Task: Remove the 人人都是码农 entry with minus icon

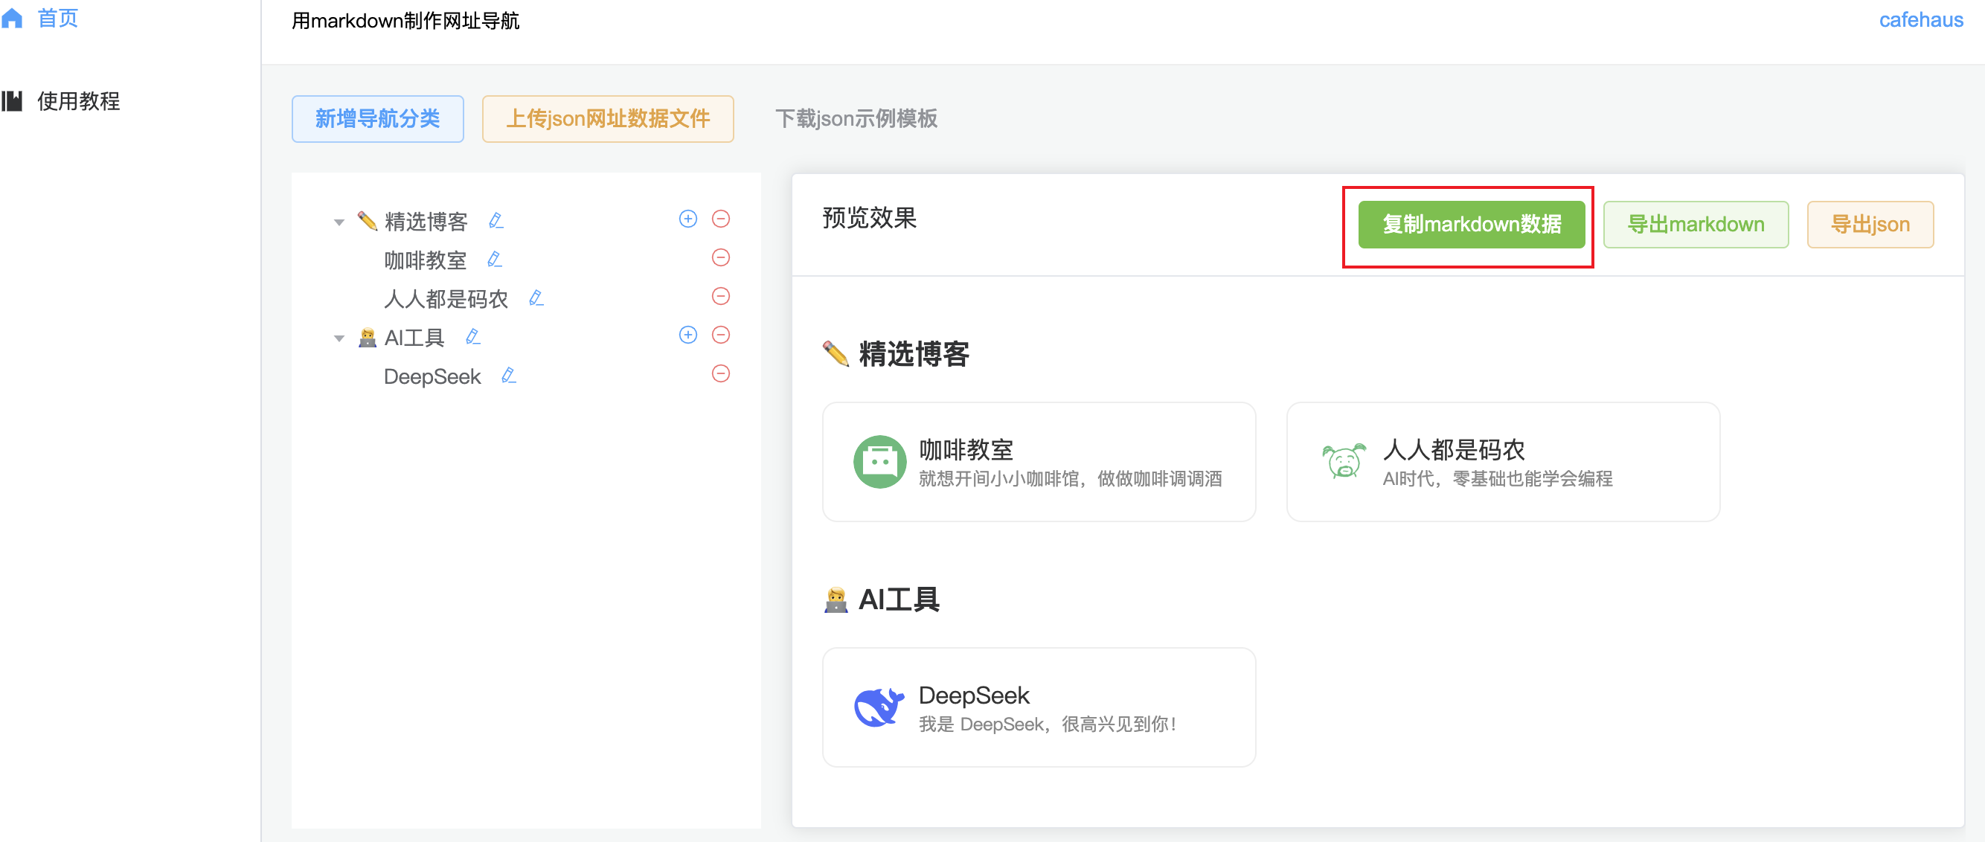Action: 720,296
